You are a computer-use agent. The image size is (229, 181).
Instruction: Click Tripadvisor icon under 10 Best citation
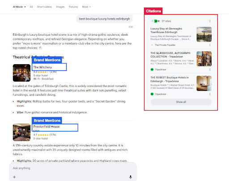pyautogui.click(x=152, y=94)
